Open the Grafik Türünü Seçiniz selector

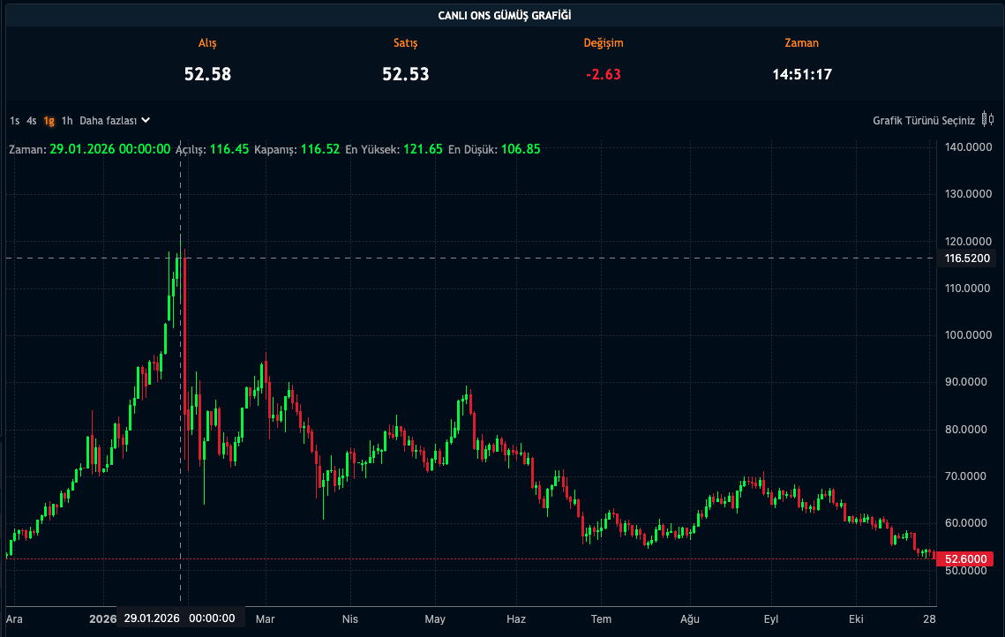(924, 121)
